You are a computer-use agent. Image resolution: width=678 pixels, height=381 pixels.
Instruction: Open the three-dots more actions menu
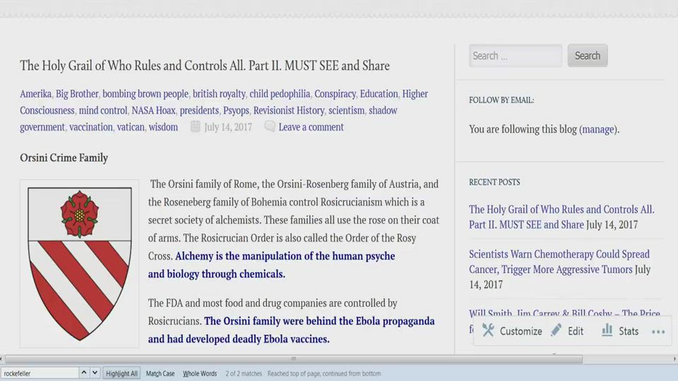coord(658,332)
